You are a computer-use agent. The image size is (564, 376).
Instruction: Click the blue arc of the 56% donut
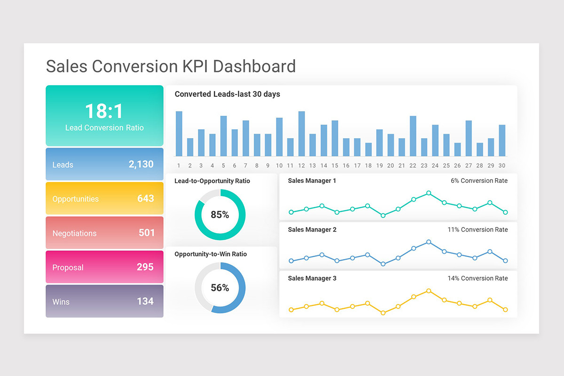pyautogui.click(x=242, y=288)
